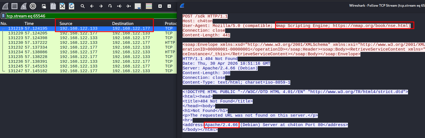Screen dimensions: 425x138
Task: Save this capture file
Action: coord(53,6)
